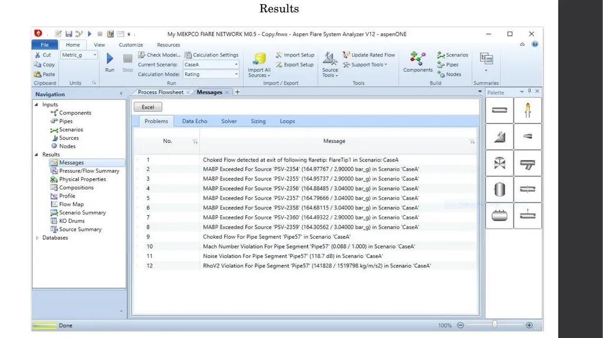Click the help question mark icon
Screen dimensions: 603x338
(535, 44)
